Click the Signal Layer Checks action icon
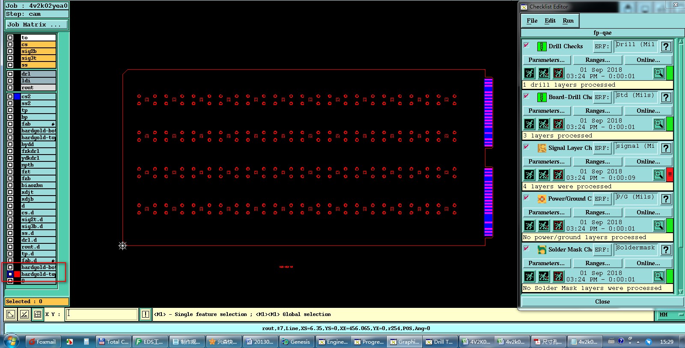This screenshot has width=685, height=348. [542, 148]
